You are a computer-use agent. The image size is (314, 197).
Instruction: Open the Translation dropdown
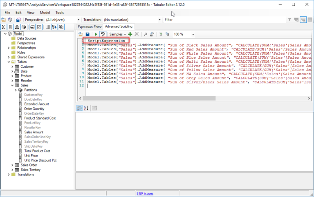coord(159,20)
